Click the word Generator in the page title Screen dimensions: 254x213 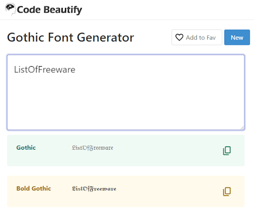point(106,37)
